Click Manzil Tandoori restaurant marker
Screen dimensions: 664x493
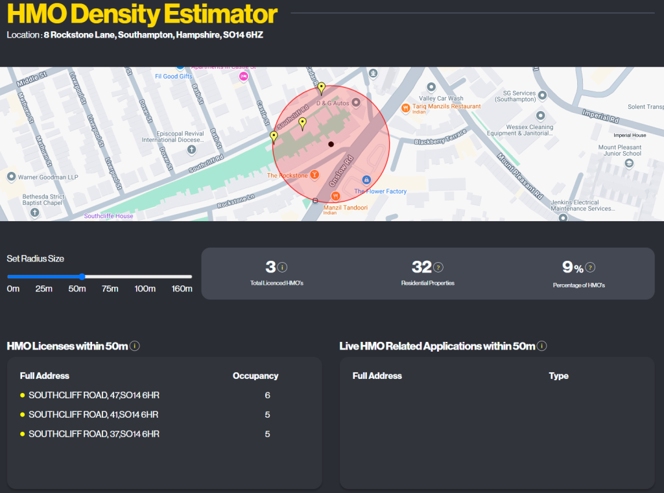click(335, 196)
